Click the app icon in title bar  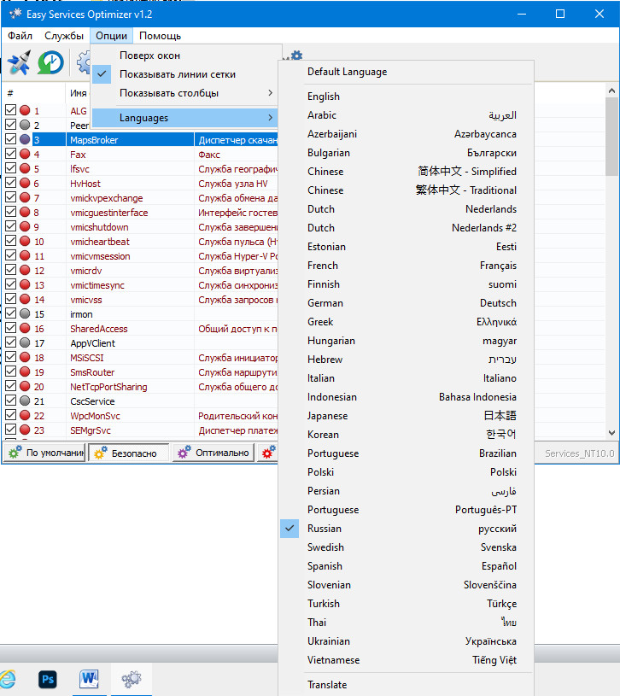pos(15,14)
